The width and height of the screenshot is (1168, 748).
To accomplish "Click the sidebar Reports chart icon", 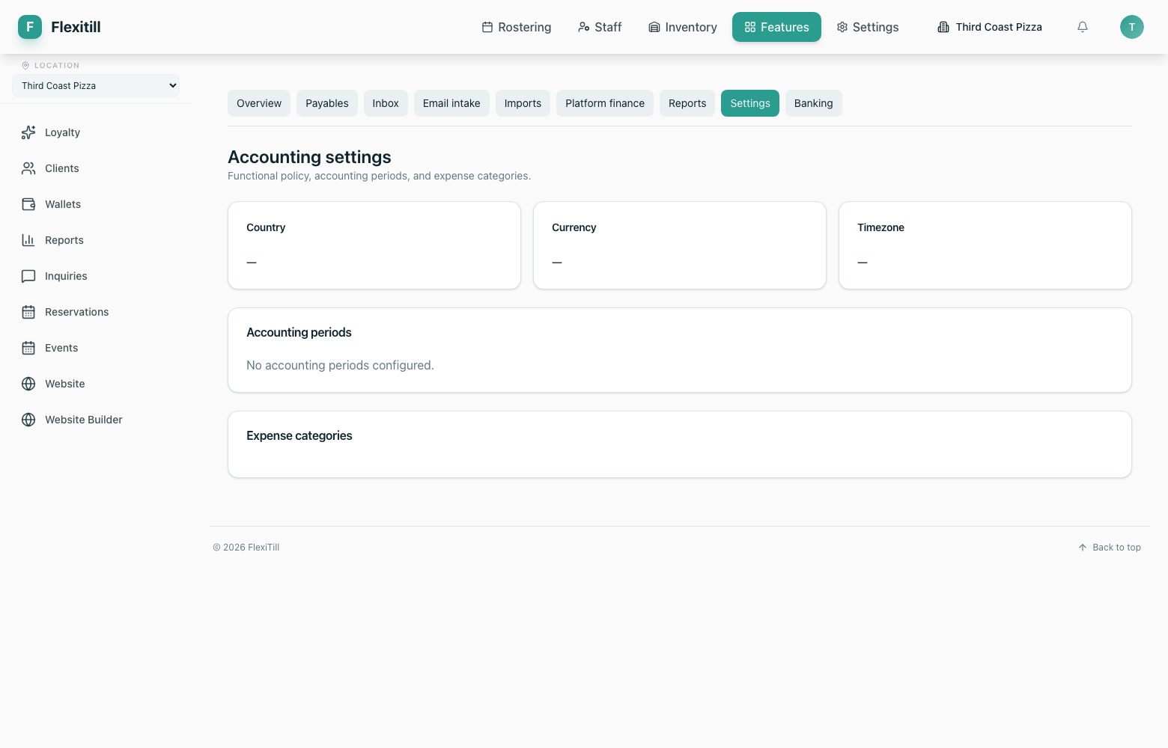I will tap(28, 240).
